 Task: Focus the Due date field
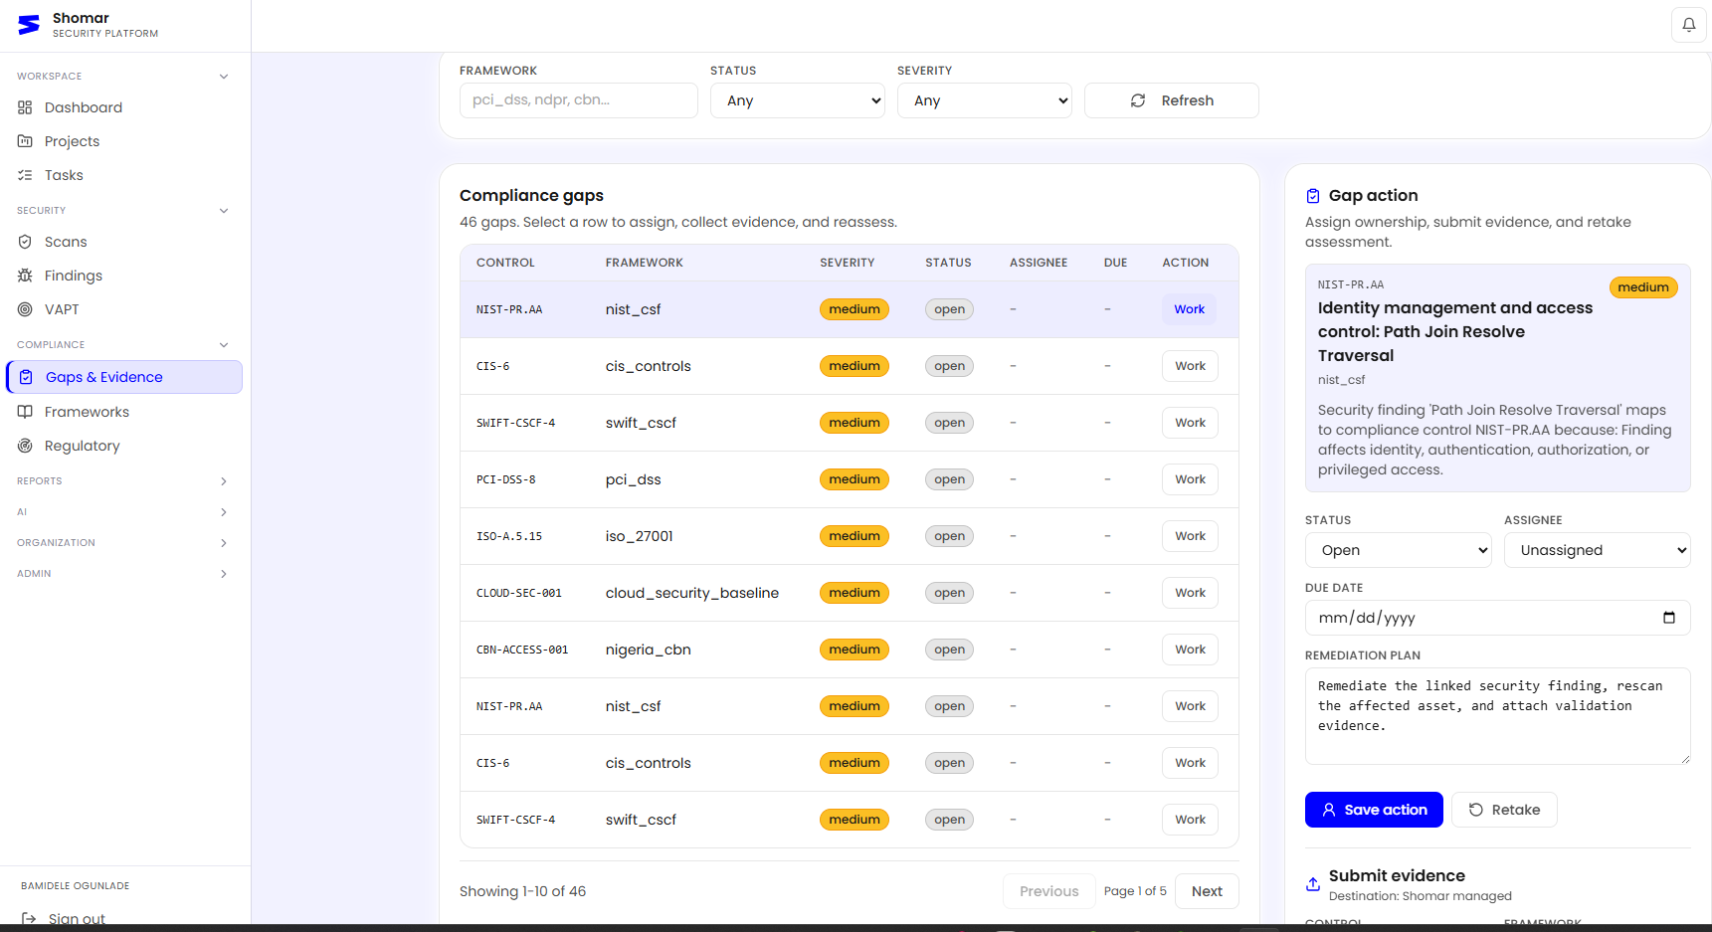pyautogui.click(x=1498, y=618)
